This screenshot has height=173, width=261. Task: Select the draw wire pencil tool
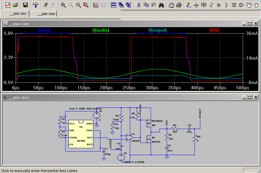click(x=189, y=5)
